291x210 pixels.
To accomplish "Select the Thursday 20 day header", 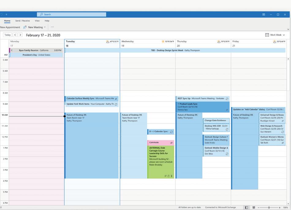I will tap(203, 43).
